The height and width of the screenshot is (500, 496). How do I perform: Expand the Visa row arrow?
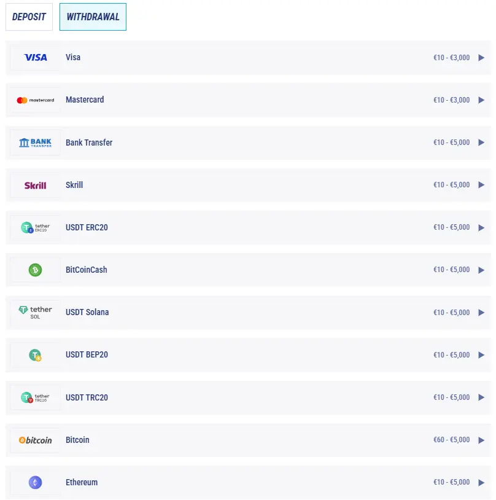481,58
